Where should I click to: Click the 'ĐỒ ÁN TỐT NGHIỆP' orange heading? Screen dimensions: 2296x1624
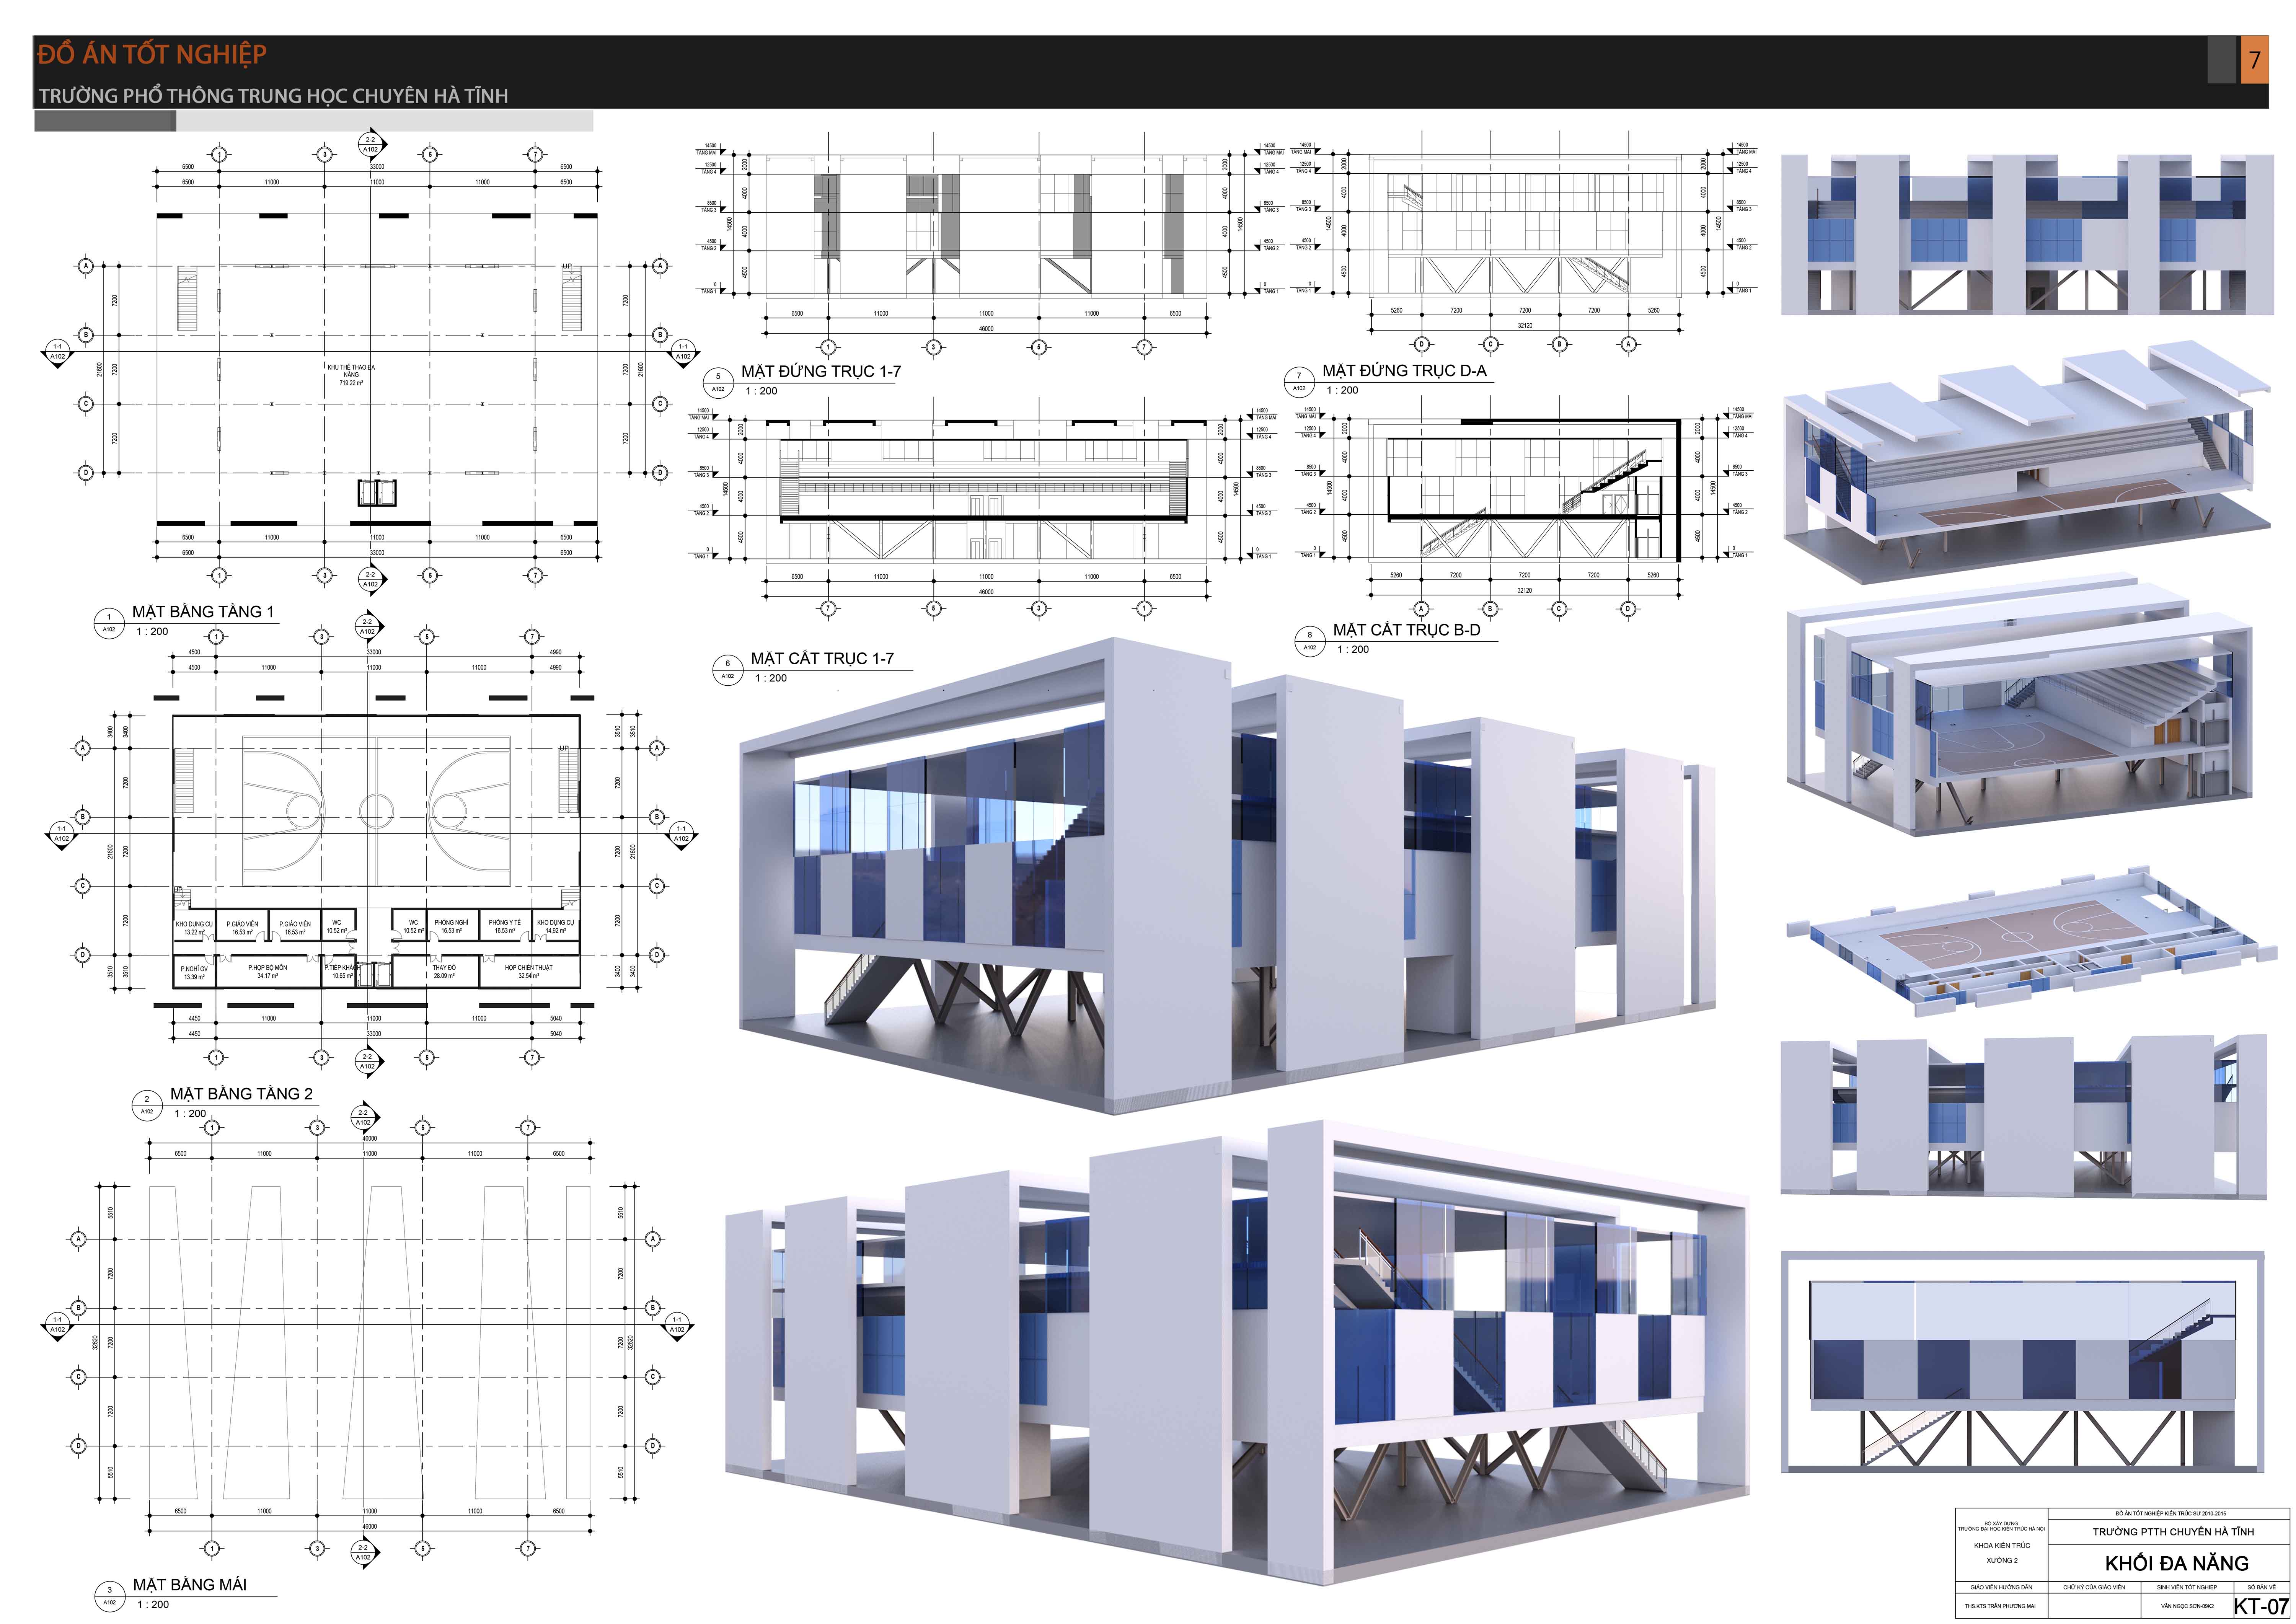tap(152, 54)
